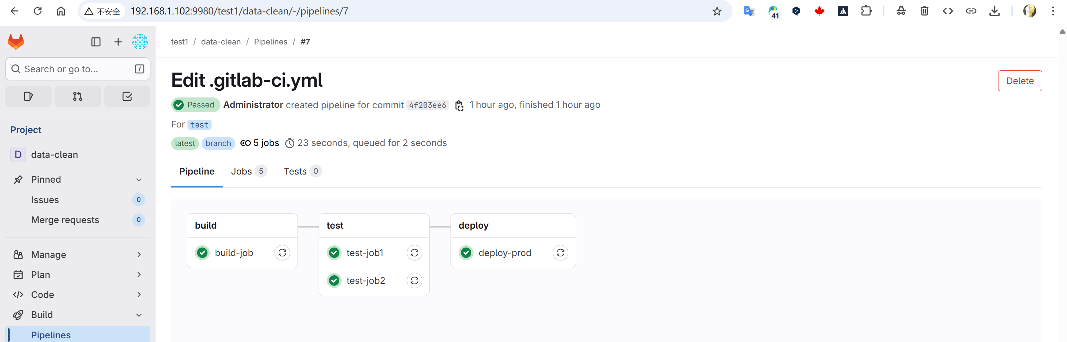
Task: Open Pipelines in the sidebar
Action: click(x=51, y=335)
